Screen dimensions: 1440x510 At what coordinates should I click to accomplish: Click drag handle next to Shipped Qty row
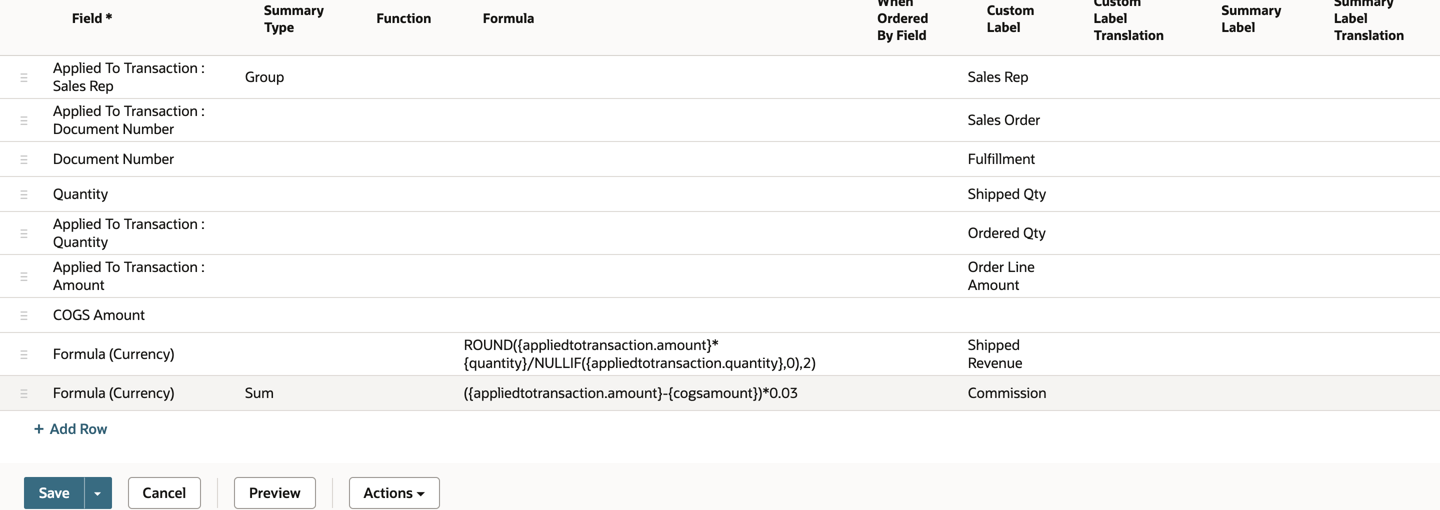tap(23, 194)
